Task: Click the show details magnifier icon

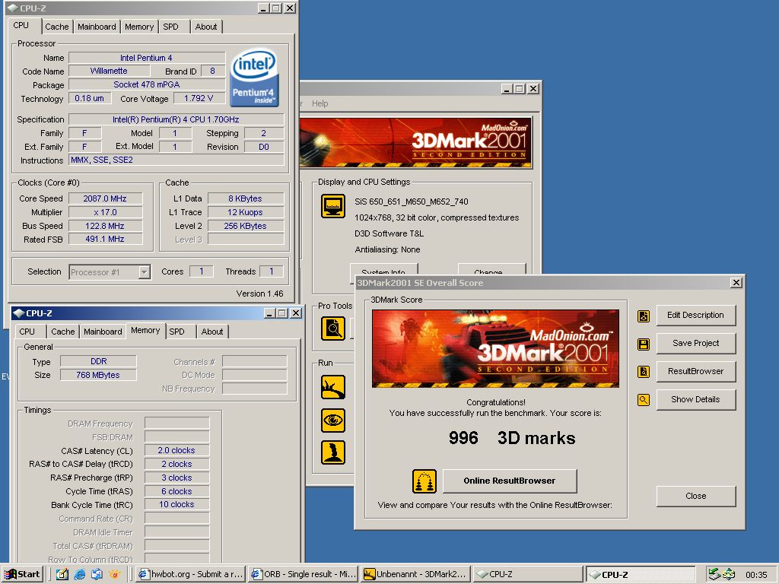Action: [x=644, y=400]
